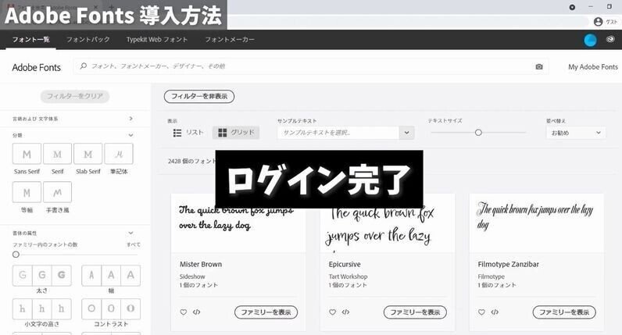The height and width of the screenshot is (335, 622).
Task: Open the Sideshow foundry link
Action: coord(192,276)
